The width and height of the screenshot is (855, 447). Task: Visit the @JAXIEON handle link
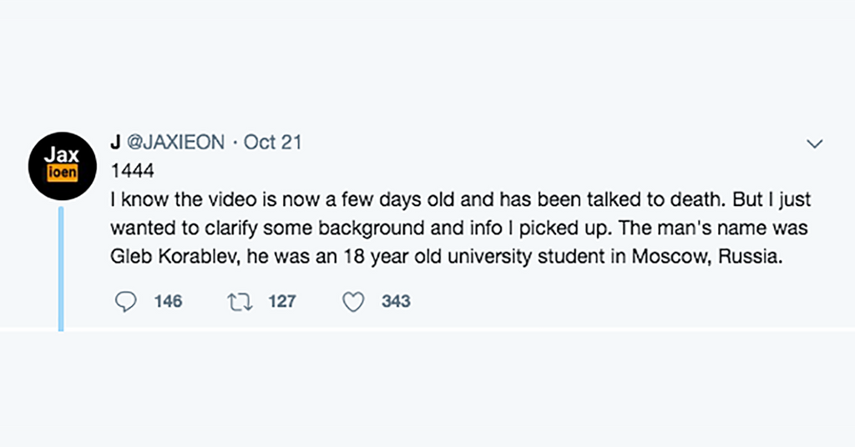pos(175,143)
